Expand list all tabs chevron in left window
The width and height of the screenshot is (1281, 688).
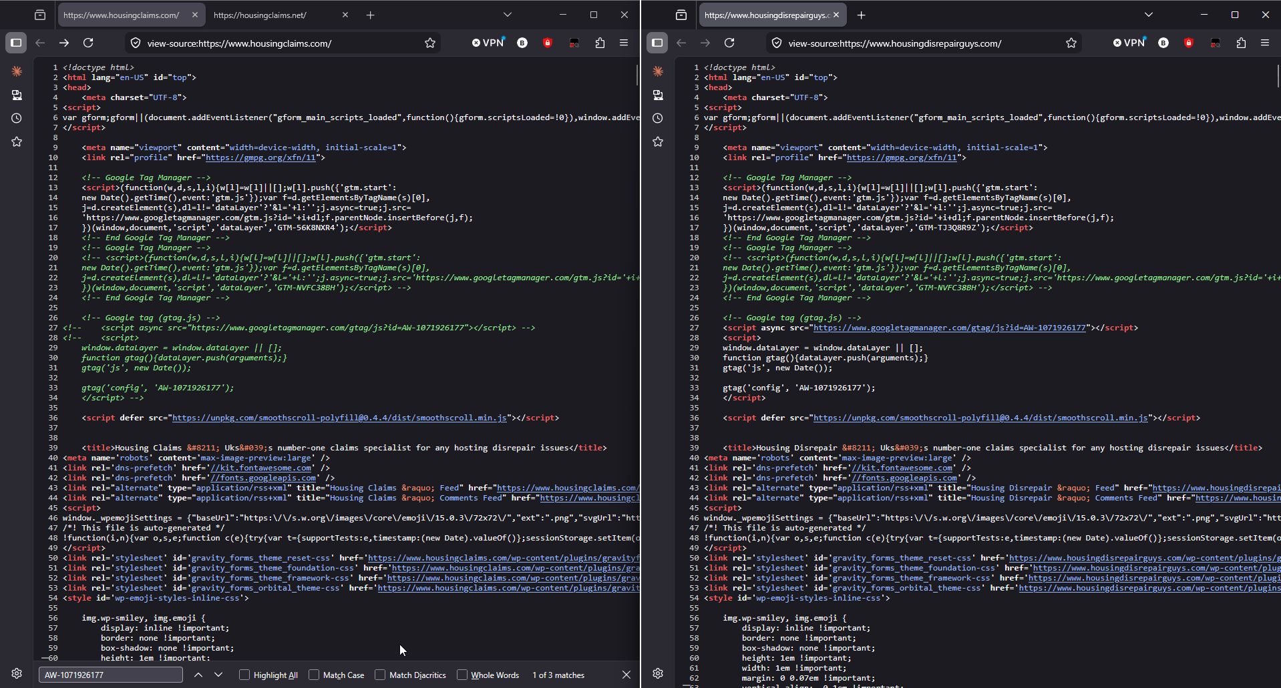tap(508, 15)
